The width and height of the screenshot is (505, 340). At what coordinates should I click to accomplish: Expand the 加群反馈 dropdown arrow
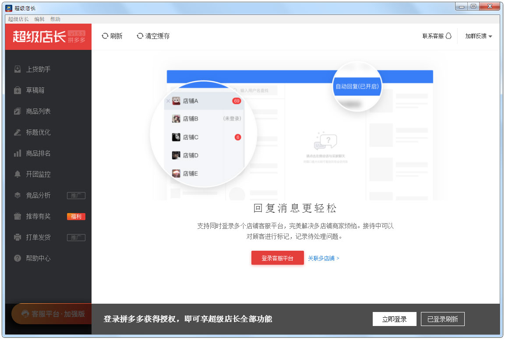[490, 36]
